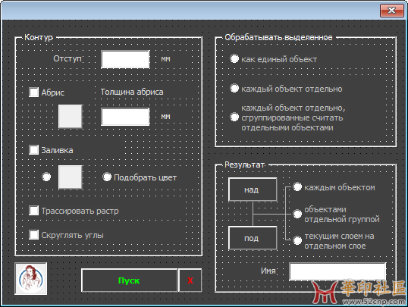This screenshot has width=408, height=307.
Task: Select как единый объект radio option
Action: coord(234,59)
